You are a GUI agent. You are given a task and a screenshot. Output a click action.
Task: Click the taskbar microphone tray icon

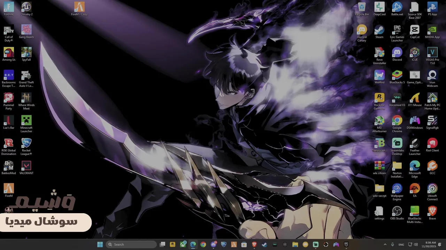click(393, 244)
